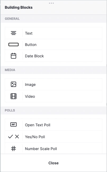
Task: Pick the Image label
Action: click(x=30, y=85)
